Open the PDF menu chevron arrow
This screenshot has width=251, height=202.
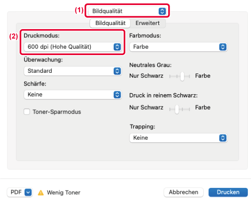pos(28,192)
